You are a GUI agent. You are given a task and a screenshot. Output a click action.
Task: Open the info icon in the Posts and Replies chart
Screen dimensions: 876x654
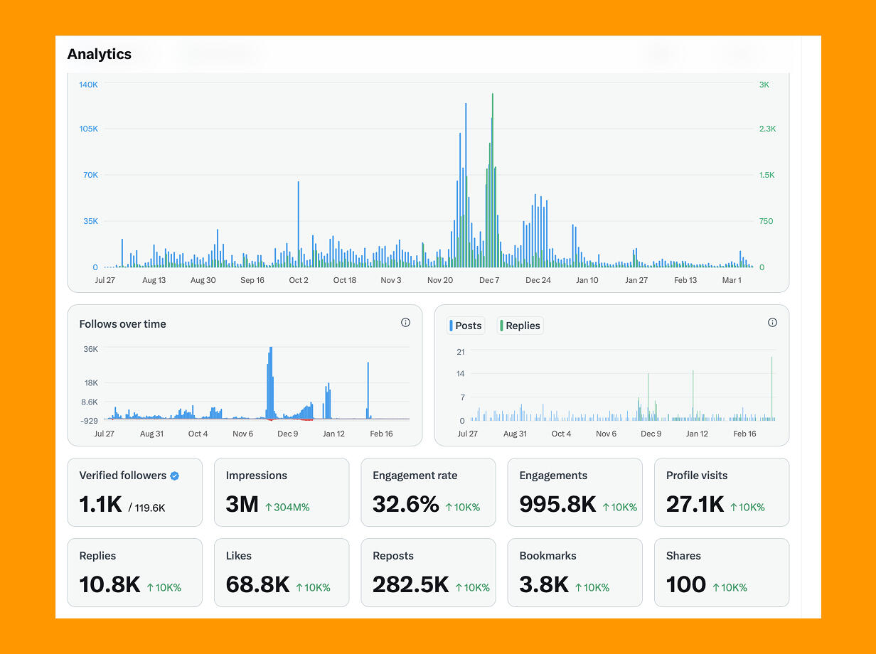click(x=772, y=323)
